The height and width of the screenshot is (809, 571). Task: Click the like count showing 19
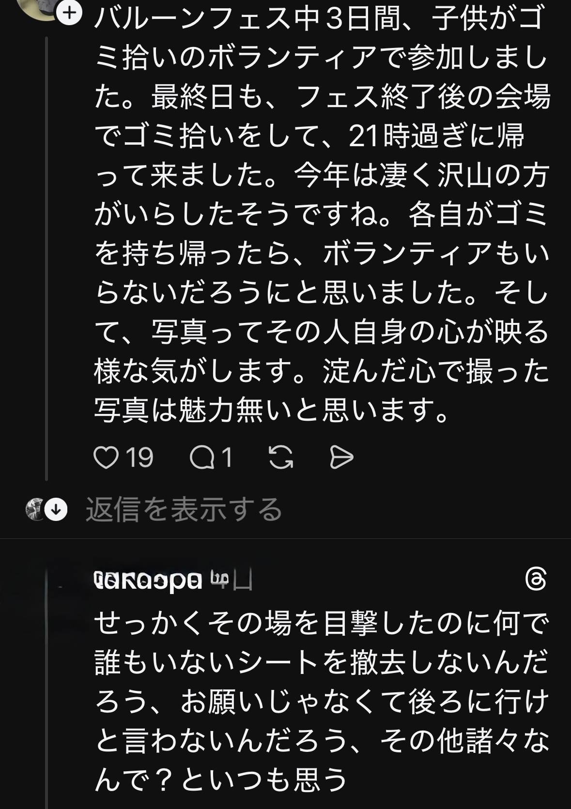coord(139,458)
